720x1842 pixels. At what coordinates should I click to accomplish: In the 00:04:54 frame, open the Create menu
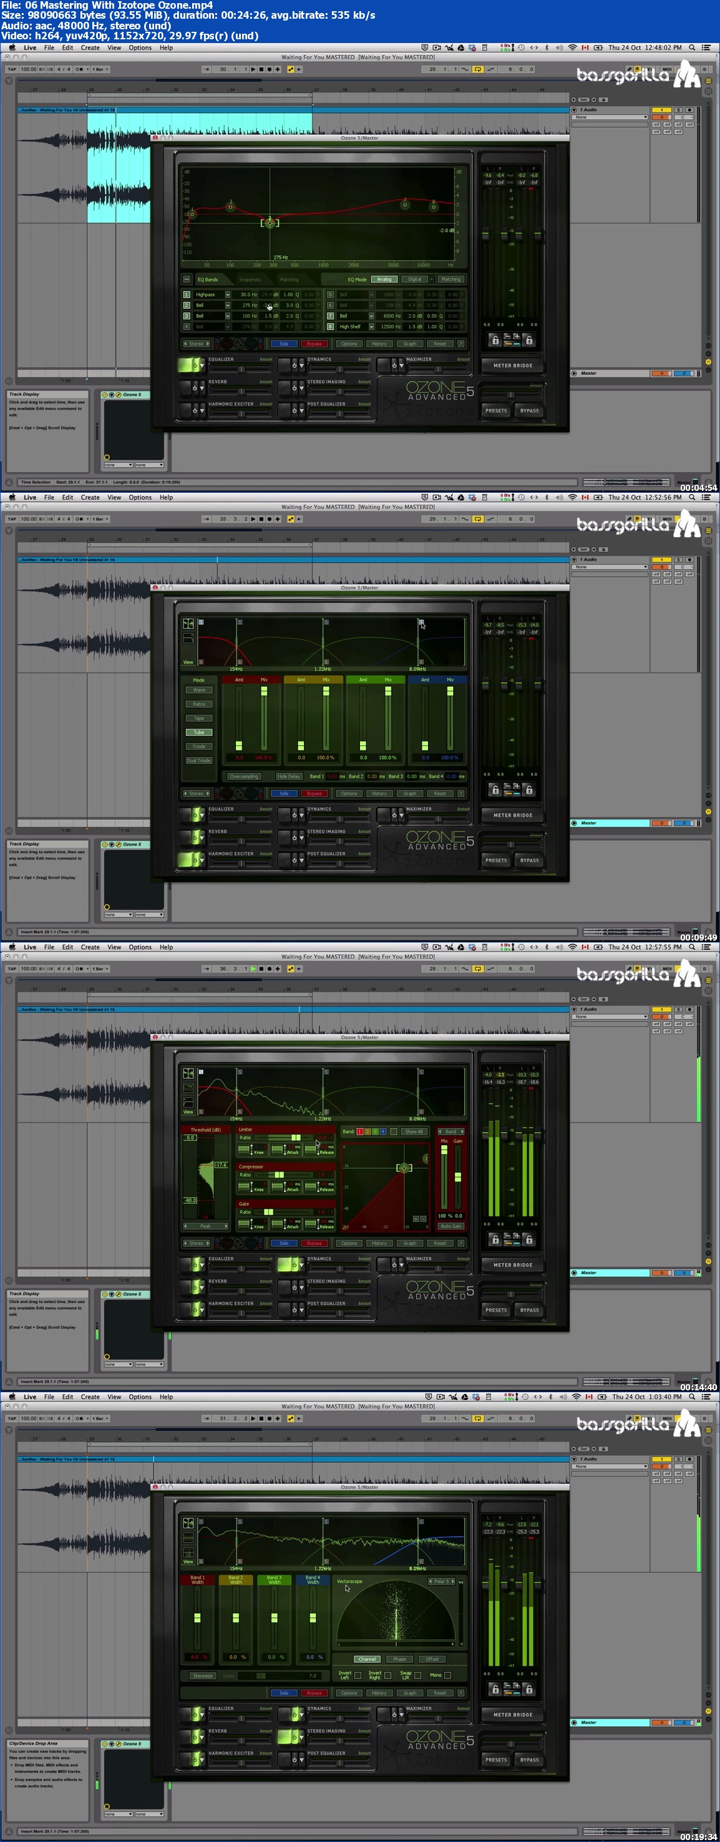coord(90,48)
